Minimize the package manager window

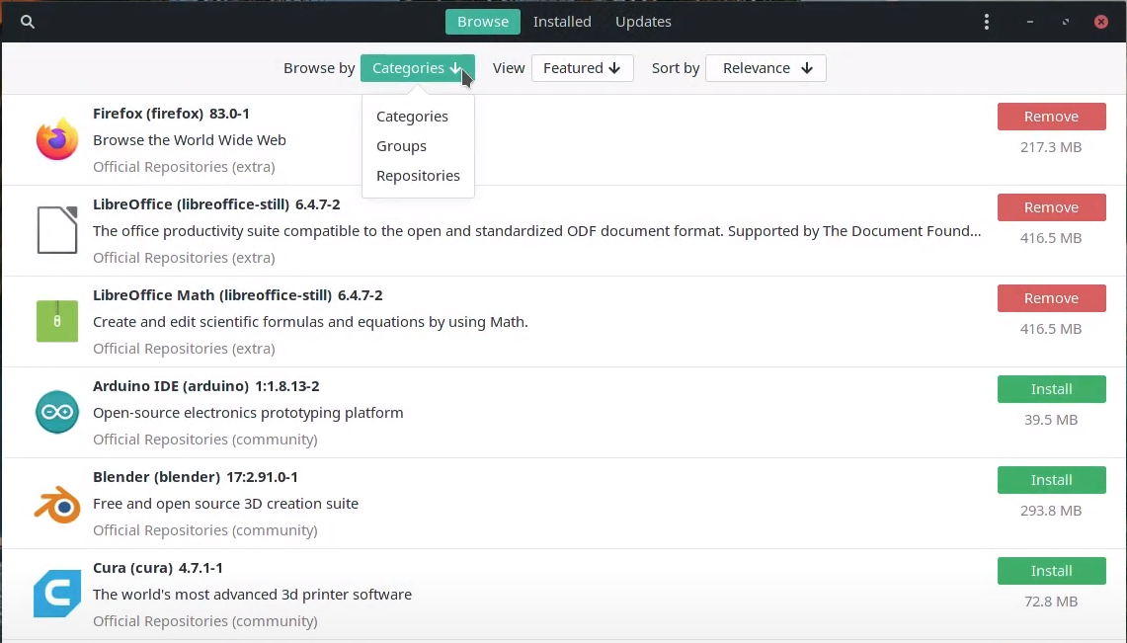pyautogui.click(x=1030, y=22)
